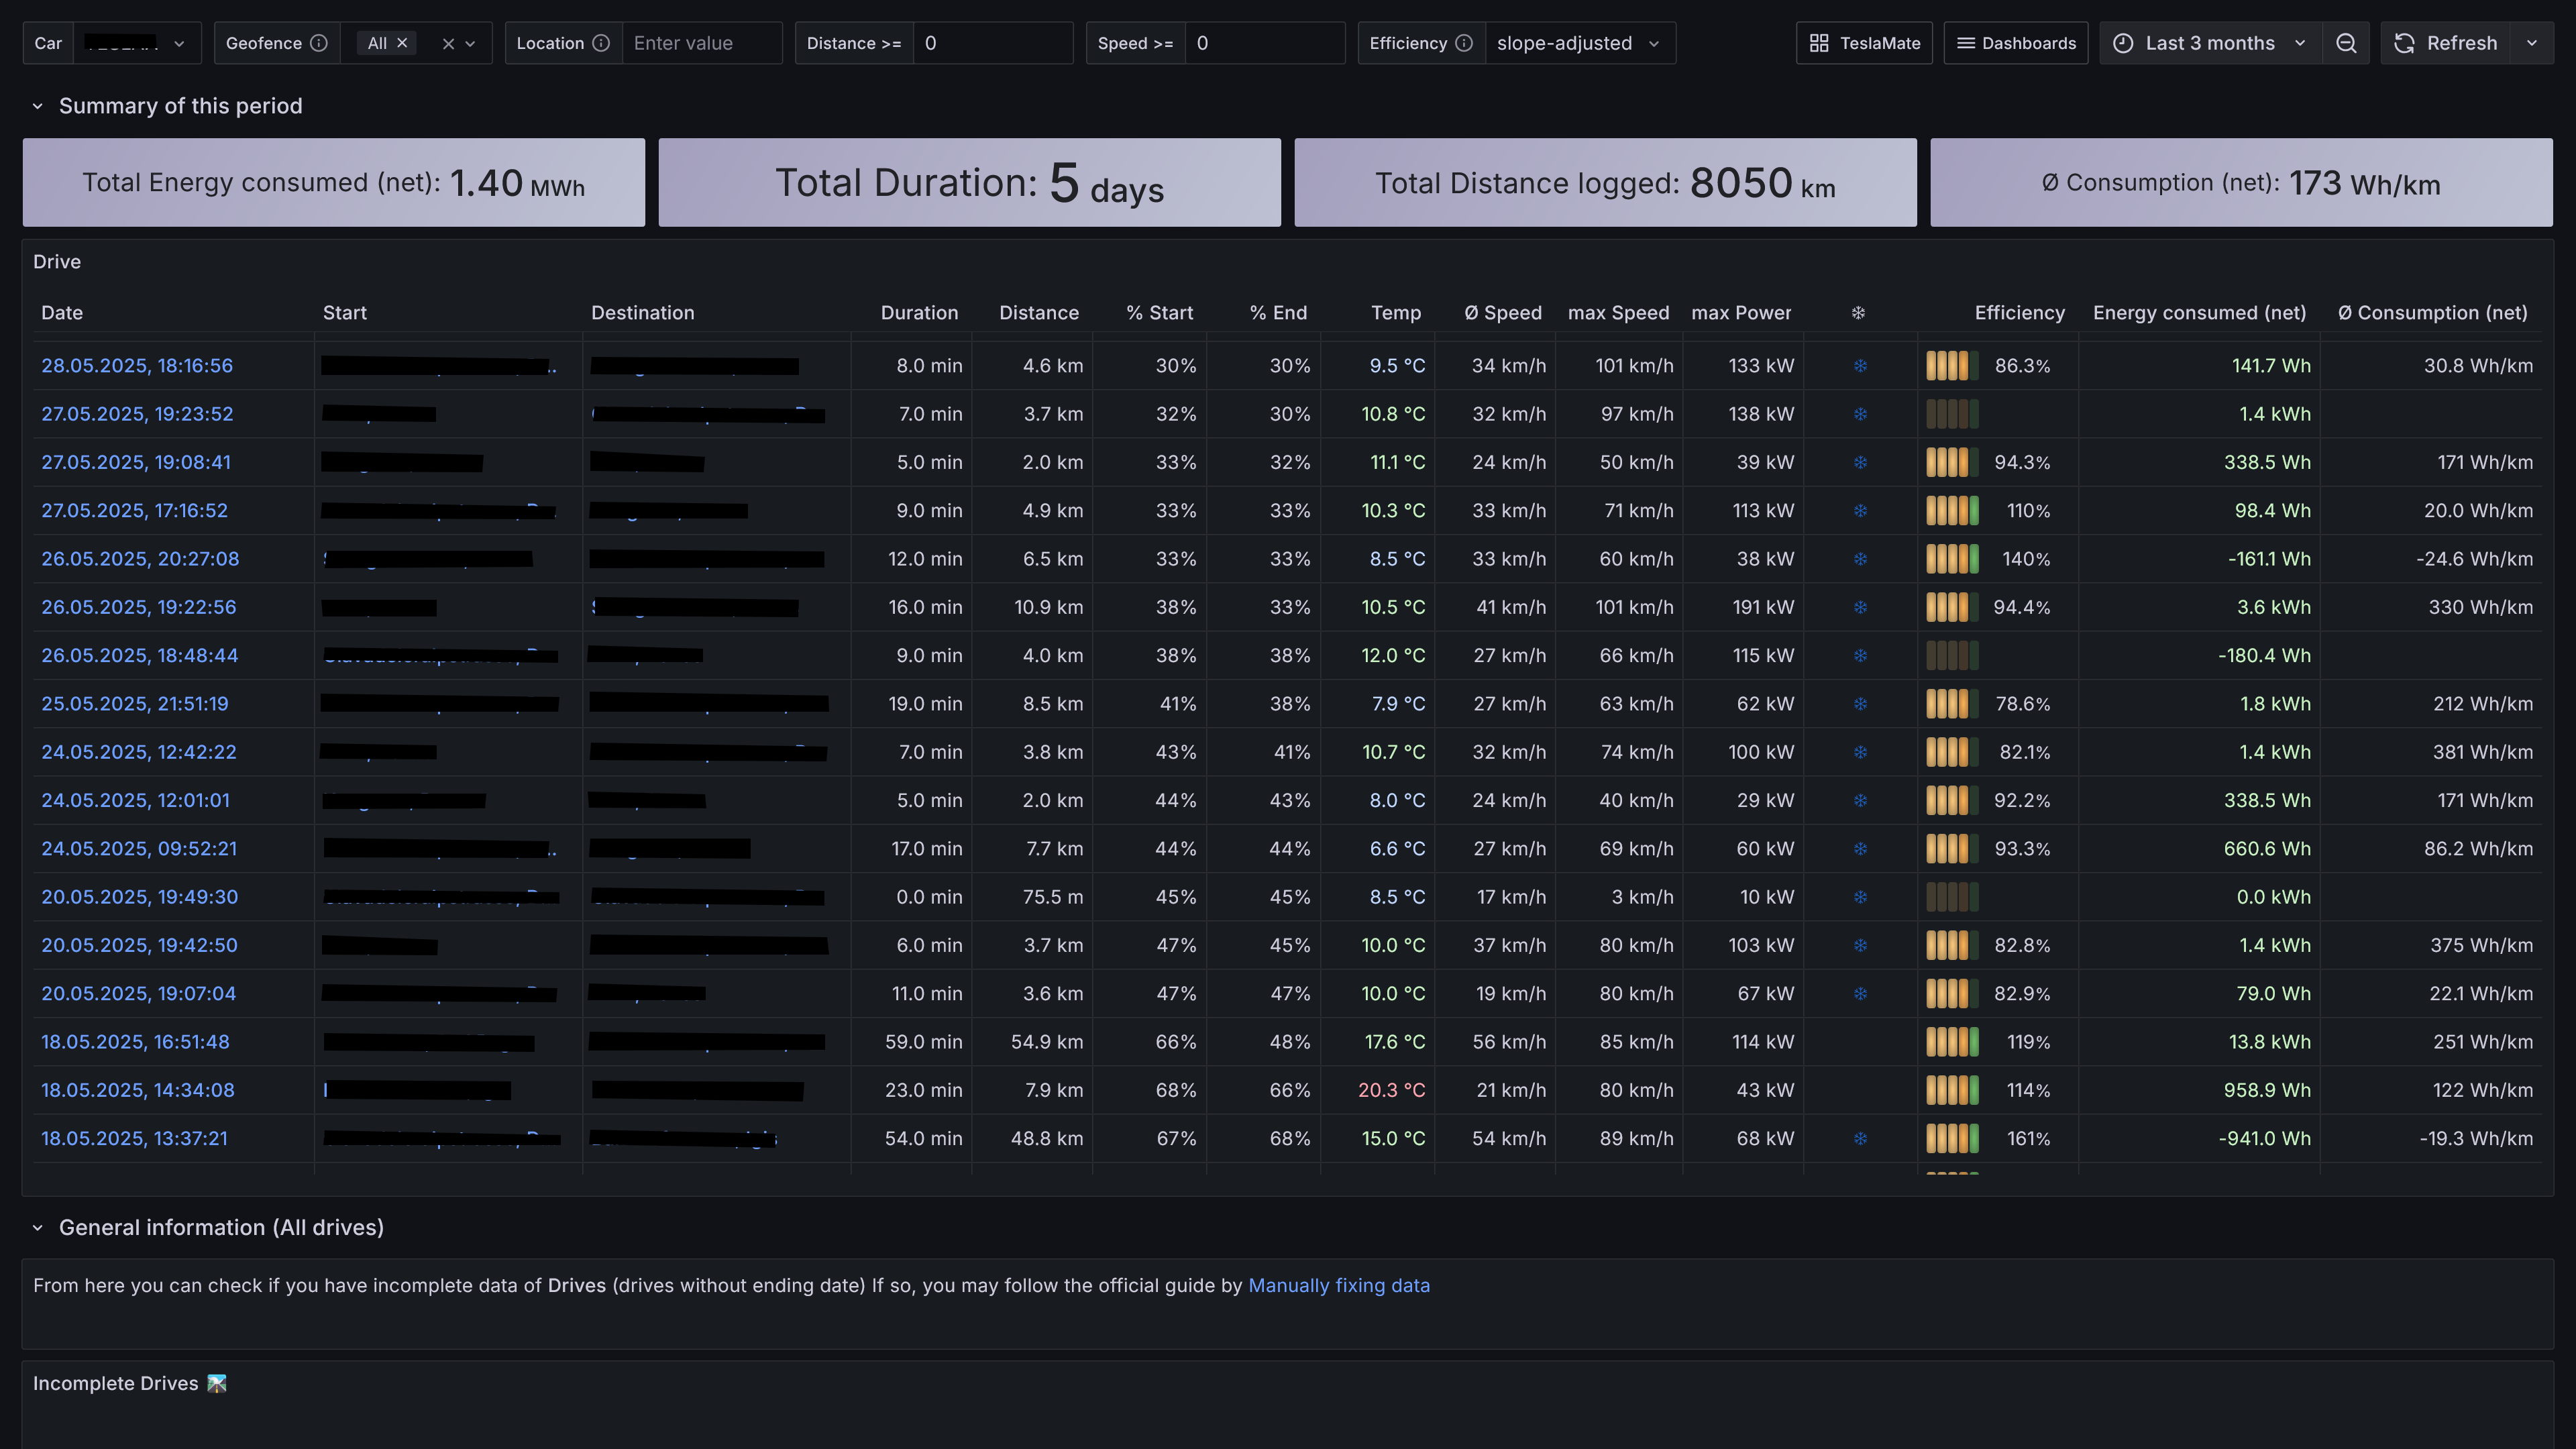
Task: Remove the All geofence tag
Action: [402, 43]
